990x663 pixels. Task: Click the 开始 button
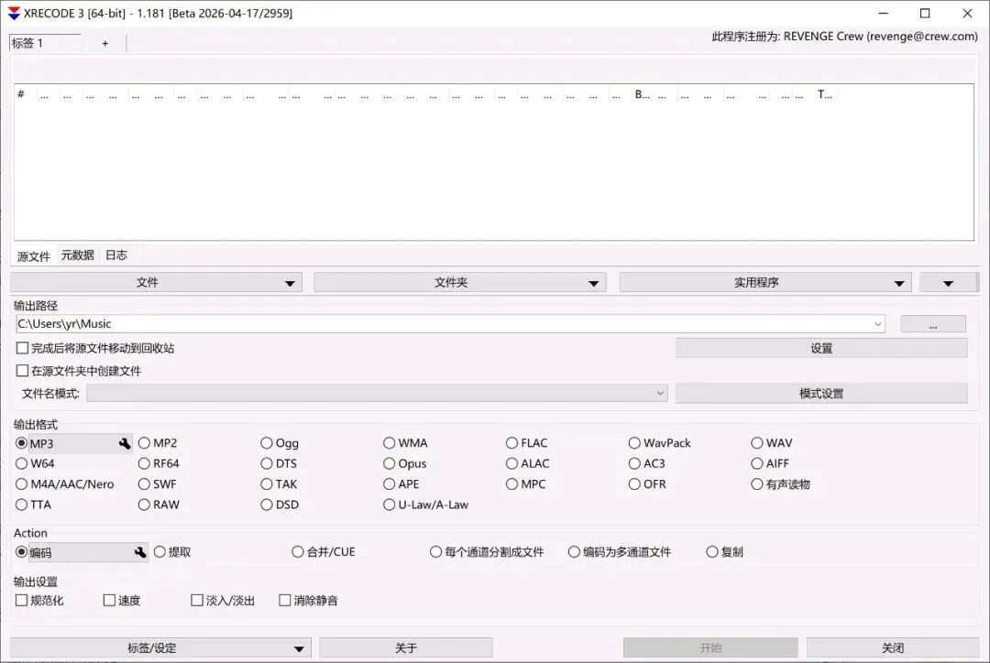(710, 647)
